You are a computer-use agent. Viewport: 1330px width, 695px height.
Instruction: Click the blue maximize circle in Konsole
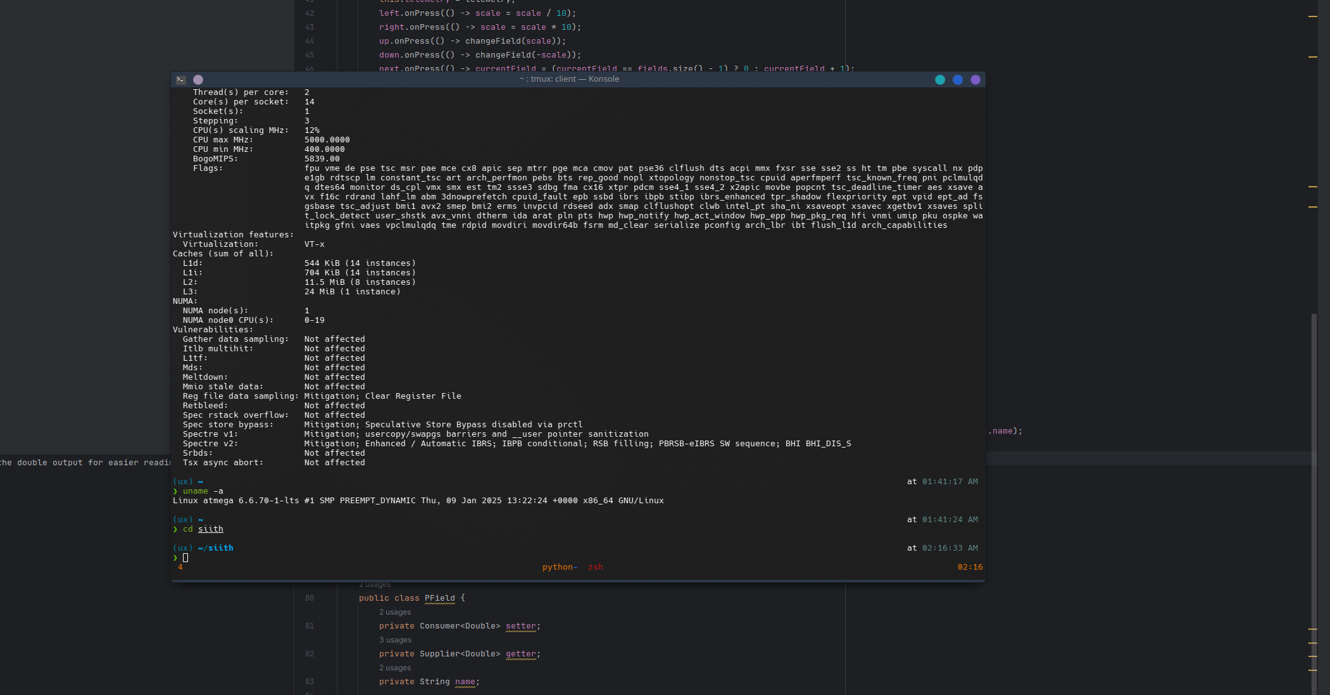pos(958,80)
